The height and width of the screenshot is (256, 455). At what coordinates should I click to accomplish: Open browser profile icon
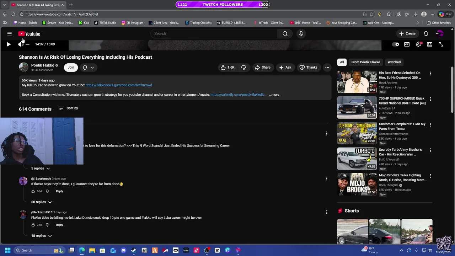pos(424,14)
